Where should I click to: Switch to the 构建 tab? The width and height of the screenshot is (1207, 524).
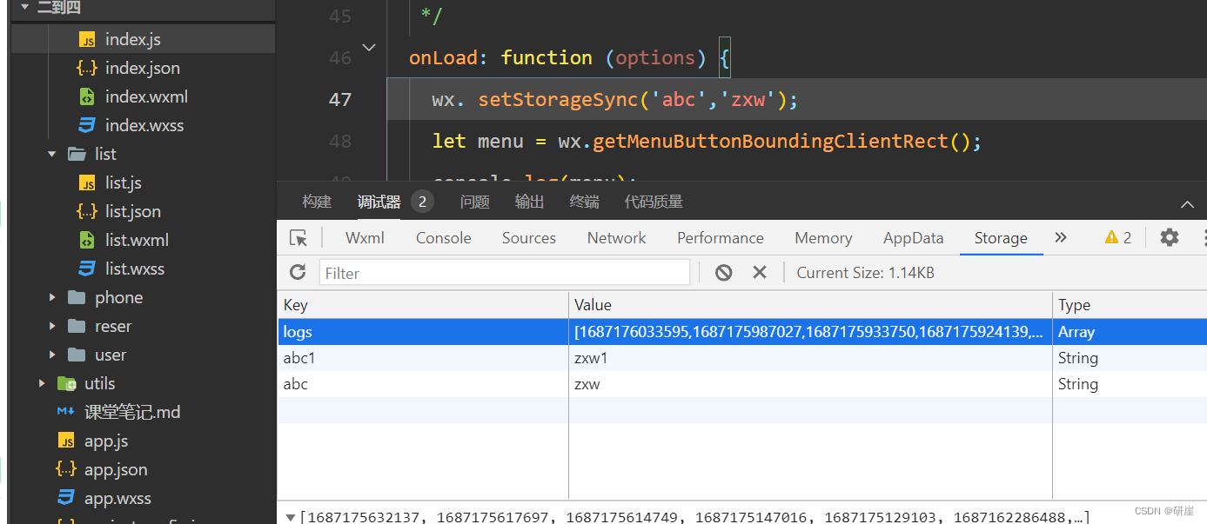coord(317,202)
